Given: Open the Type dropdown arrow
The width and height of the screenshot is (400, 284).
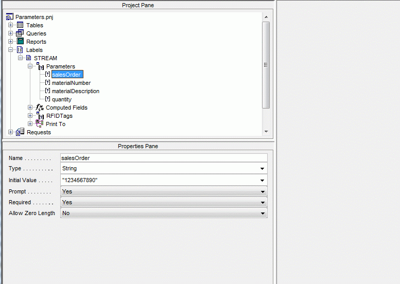Looking at the screenshot, I should [x=262, y=169].
